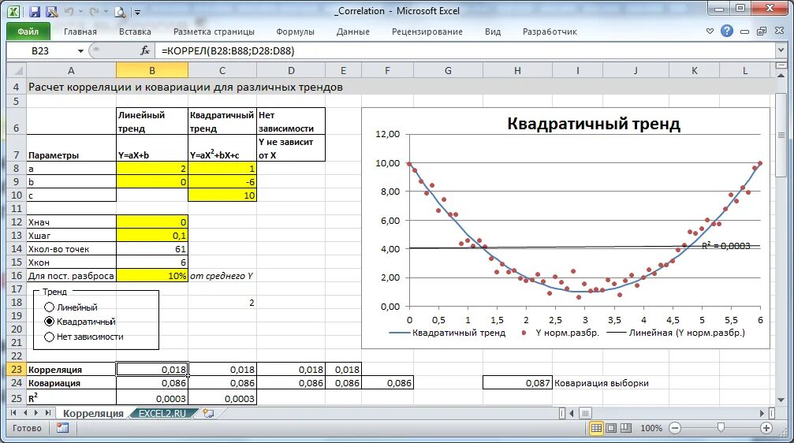The width and height of the screenshot is (794, 443).
Task: Move the zoom slider handle
Action: pyautogui.click(x=721, y=428)
